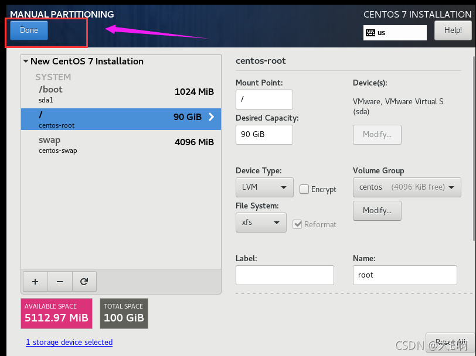Click the 1024 MiB size value
Viewport: 476px width, 356px height.
pos(194,92)
